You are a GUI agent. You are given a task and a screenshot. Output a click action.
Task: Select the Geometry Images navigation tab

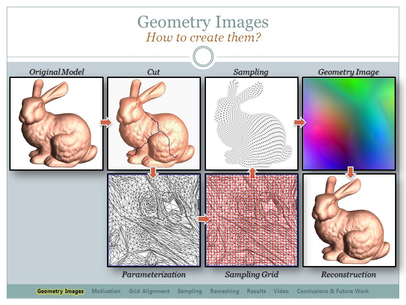pos(60,291)
